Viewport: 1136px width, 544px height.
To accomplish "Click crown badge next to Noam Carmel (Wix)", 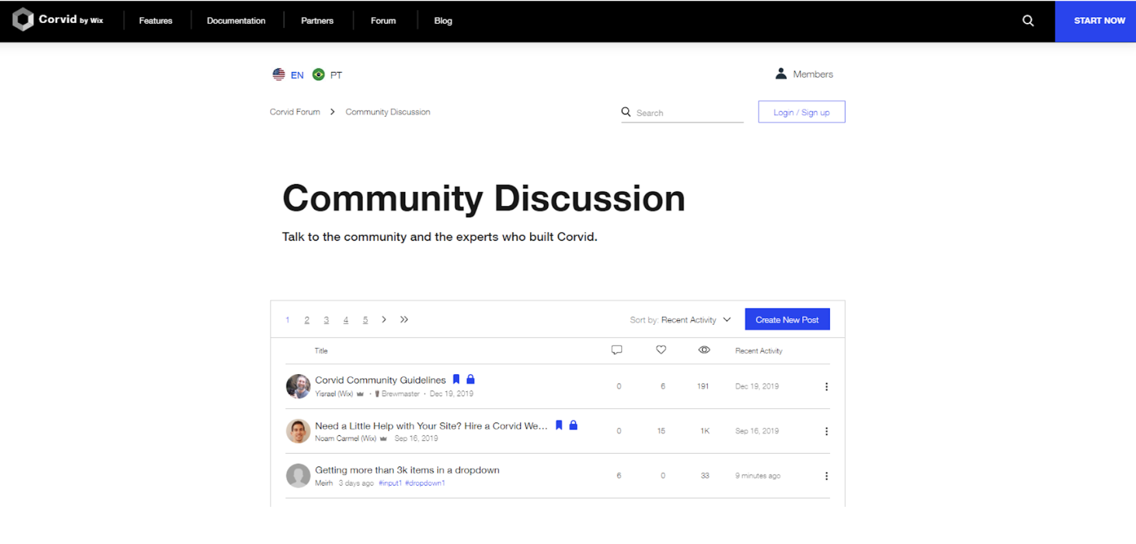I will click(x=383, y=438).
